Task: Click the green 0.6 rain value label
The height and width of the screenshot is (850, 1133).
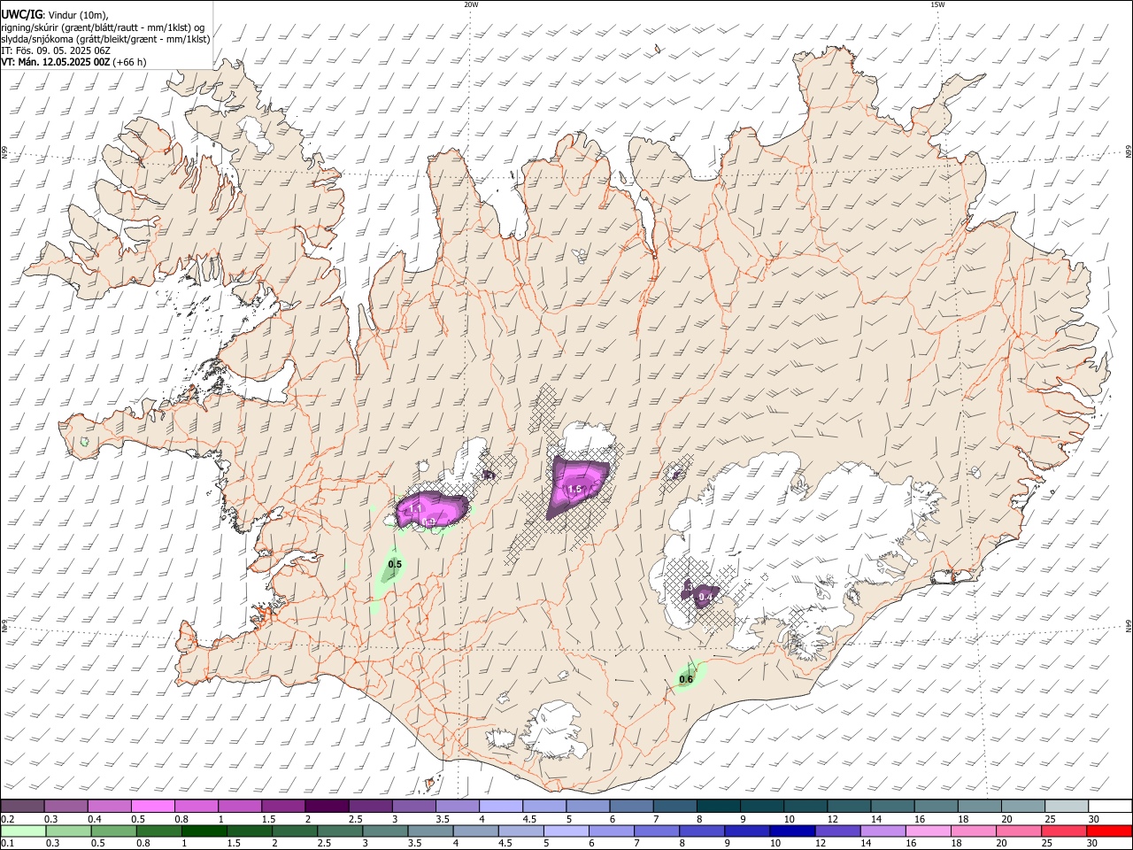Action: pyautogui.click(x=686, y=680)
